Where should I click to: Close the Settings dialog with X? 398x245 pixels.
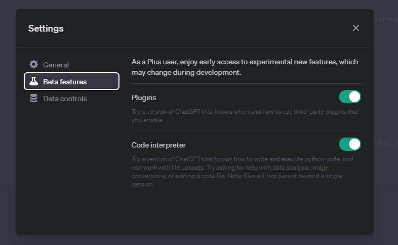355,28
